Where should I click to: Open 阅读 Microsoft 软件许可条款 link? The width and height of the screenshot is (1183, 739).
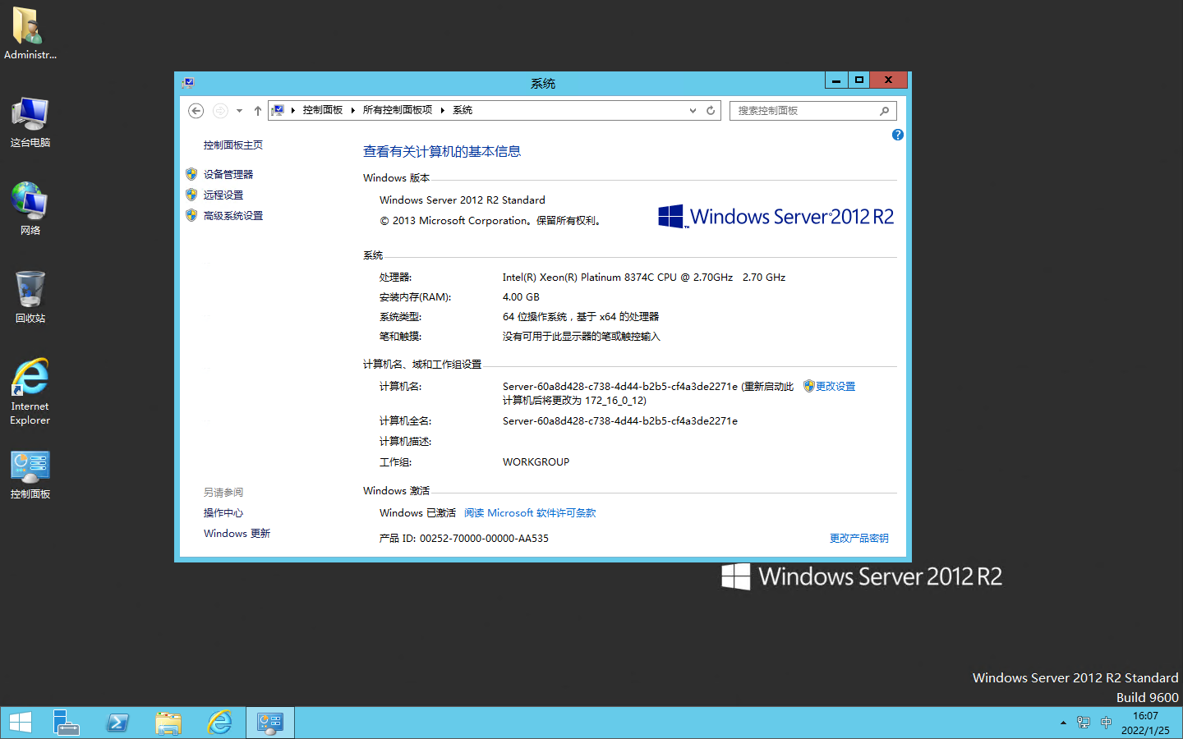coord(530,513)
